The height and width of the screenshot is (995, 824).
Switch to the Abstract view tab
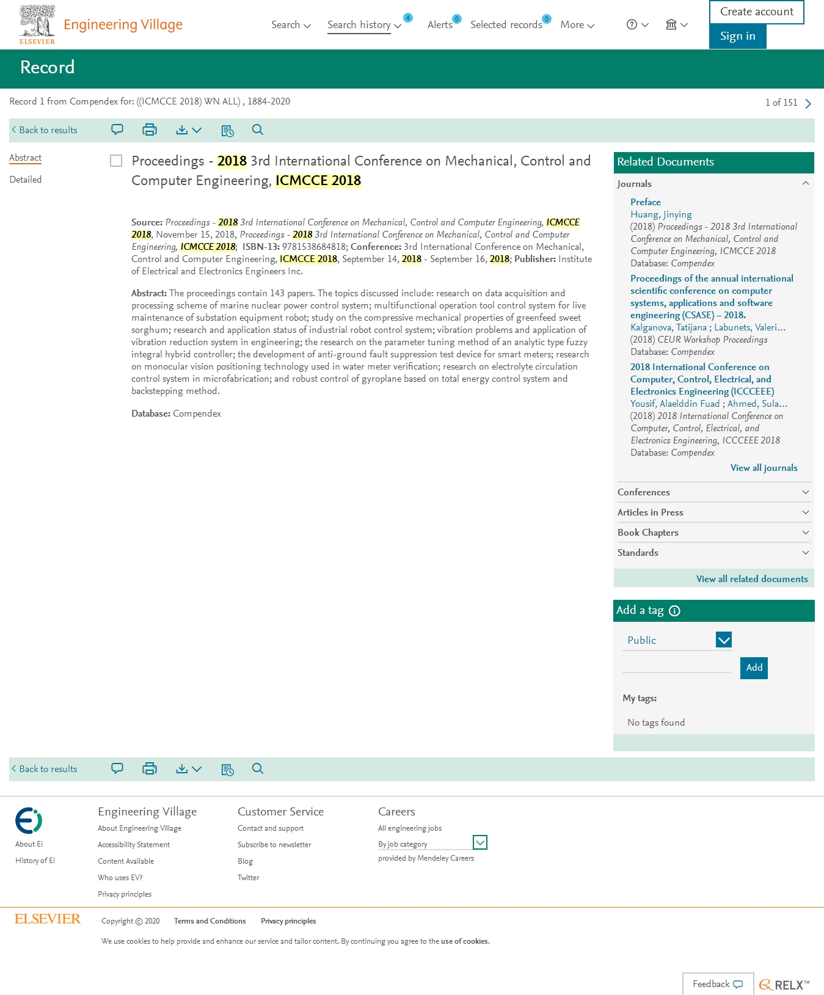(x=26, y=158)
